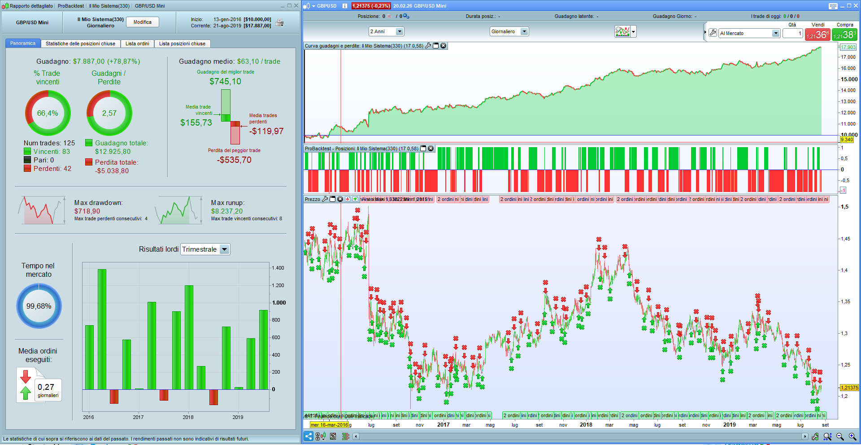Image resolution: width=861 pixels, height=445 pixels.
Task: Click the candlestick icon left of GBPUSD title
Action: point(307,6)
